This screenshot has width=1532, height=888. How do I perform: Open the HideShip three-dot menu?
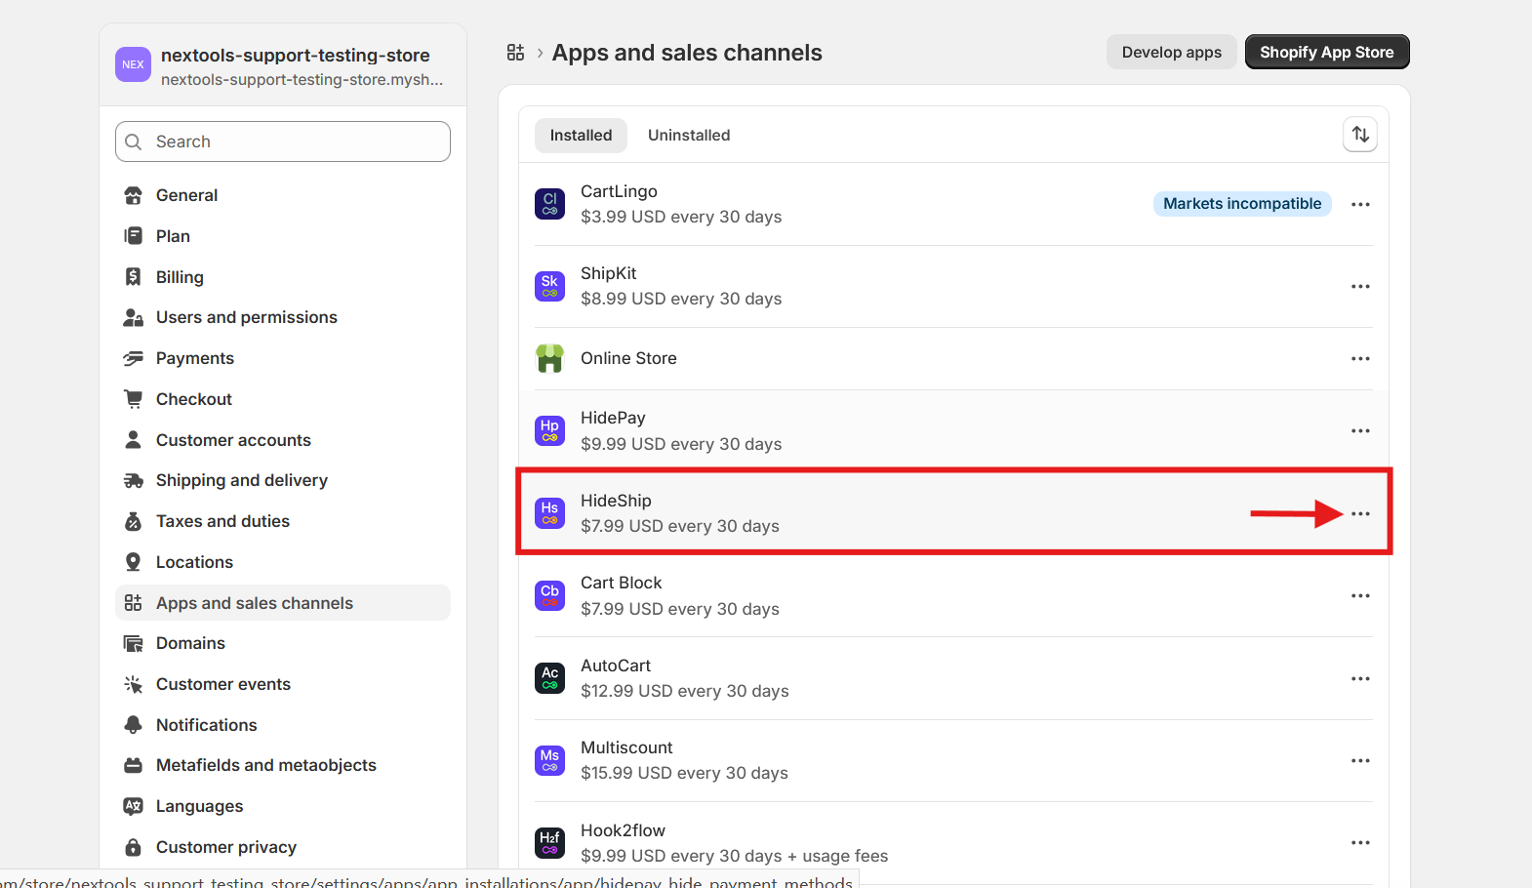pos(1360,513)
